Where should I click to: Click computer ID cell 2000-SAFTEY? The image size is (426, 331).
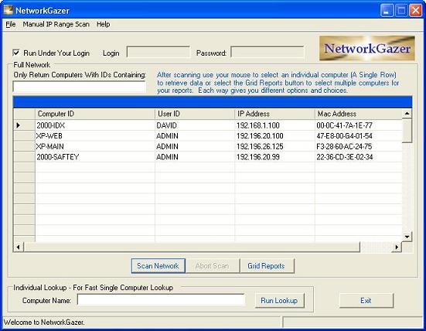[x=95, y=157]
